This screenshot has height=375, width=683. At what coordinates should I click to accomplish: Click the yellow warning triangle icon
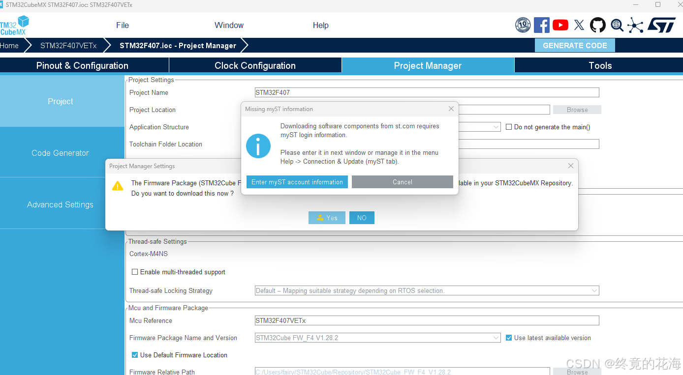pyautogui.click(x=118, y=186)
